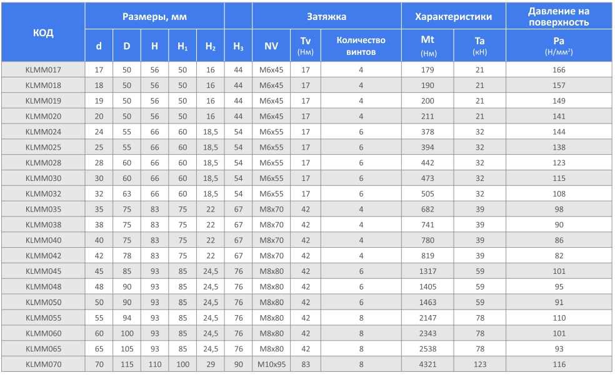Click the KLMM070 code cell
Viewport: 615px width, 375px height.
tap(43, 364)
